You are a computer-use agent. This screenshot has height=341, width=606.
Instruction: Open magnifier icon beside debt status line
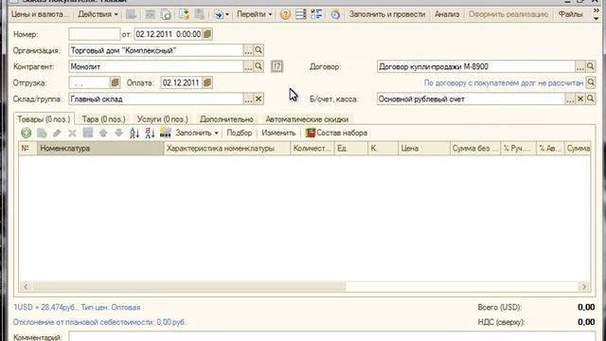(591, 82)
